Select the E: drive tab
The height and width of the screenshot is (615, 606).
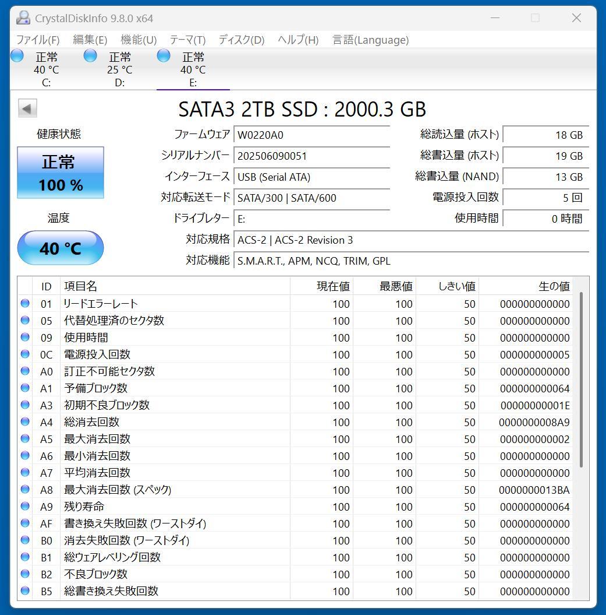pos(193,69)
